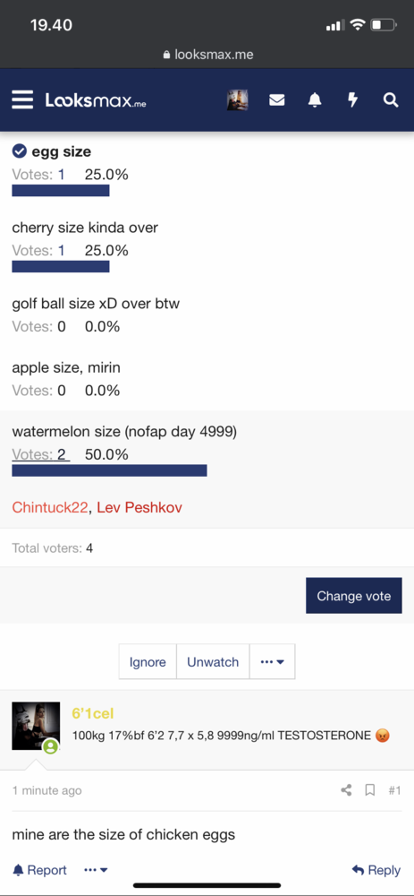Expand the thread tools ellipsis dropdown
Viewport: 414px width, 896px height.
tap(272, 662)
